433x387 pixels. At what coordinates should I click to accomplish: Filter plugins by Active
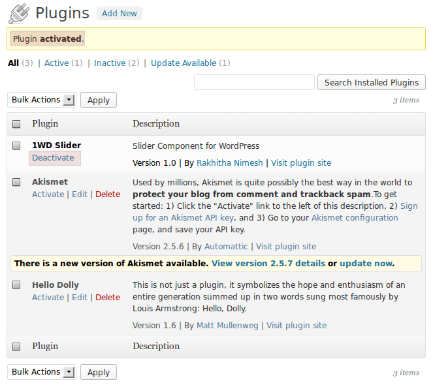[56, 63]
